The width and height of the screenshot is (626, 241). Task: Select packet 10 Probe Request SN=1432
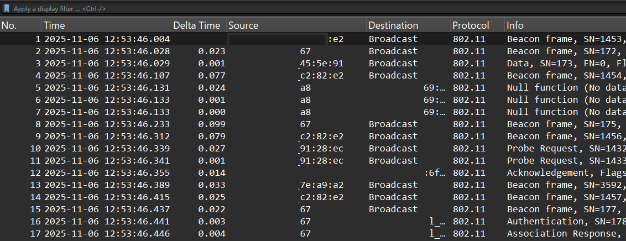tap(313, 149)
